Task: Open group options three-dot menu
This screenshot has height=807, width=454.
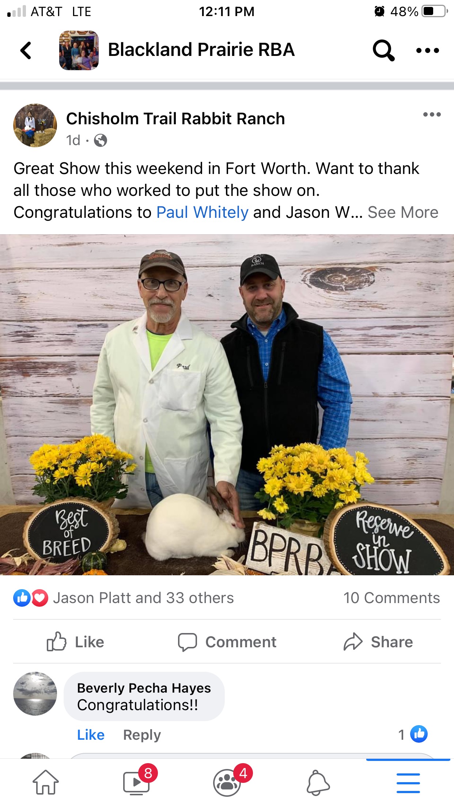Action: pos(427,50)
